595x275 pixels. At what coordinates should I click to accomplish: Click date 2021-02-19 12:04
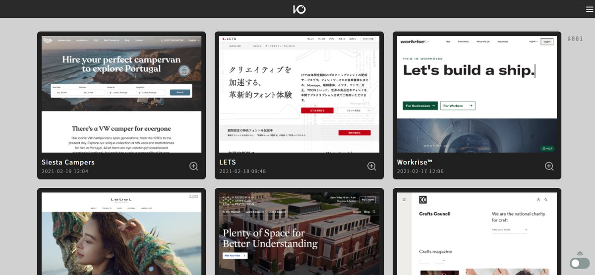(65, 171)
